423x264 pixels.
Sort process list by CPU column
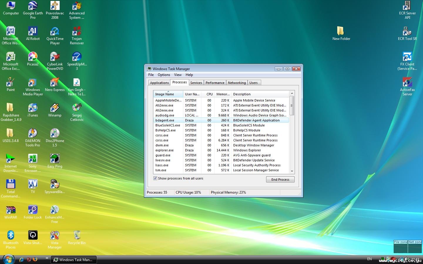[x=209, y=94]
